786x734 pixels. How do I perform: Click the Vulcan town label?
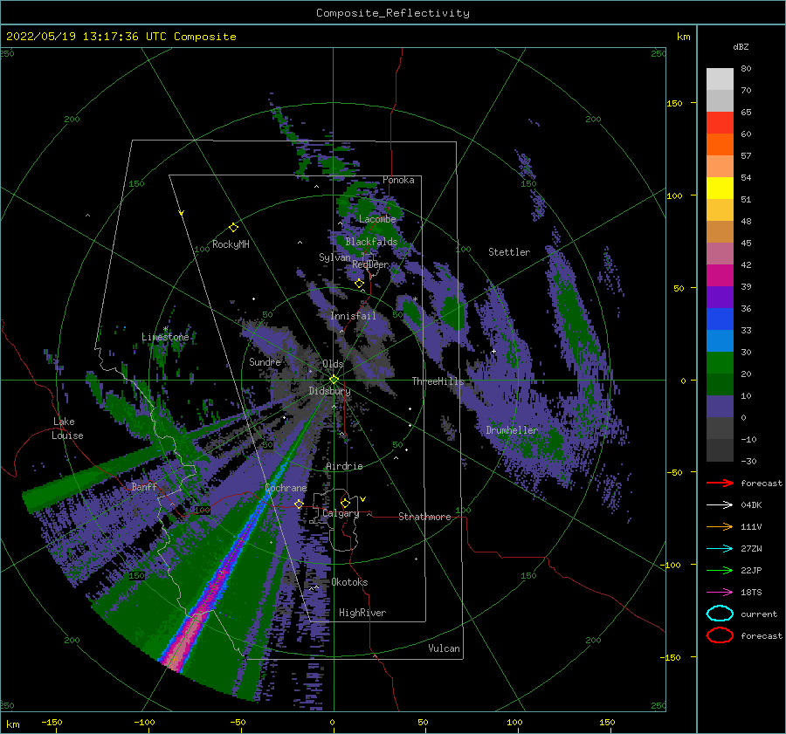pyautogui.click(x=444, y=648)
